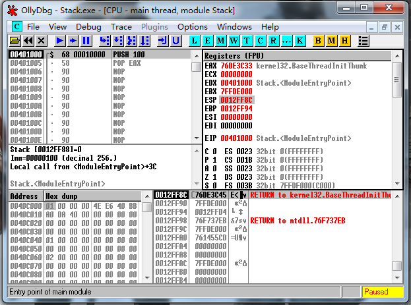Image resolution: width=411 pixels, height=305 pixels.
Task: Open Memory map with cyan M button
Action: [x=220, y=41]
